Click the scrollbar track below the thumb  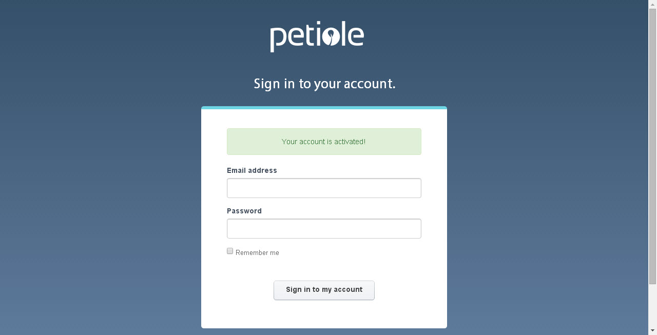coord(652,305)
